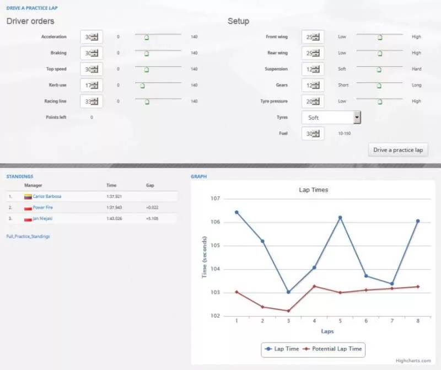Click the Fuel amount spinner arrows

(316, 133)
